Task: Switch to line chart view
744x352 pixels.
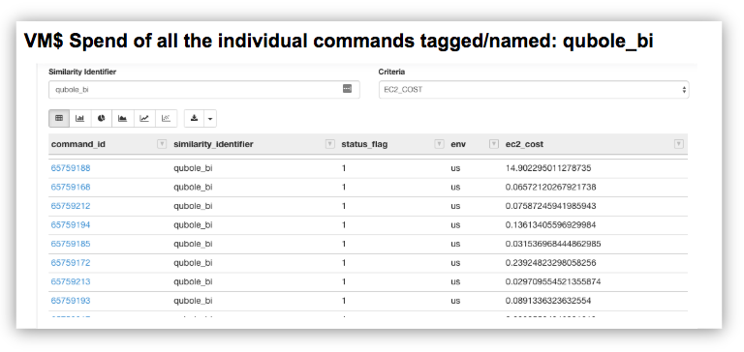Action: (x=144, y=118)
